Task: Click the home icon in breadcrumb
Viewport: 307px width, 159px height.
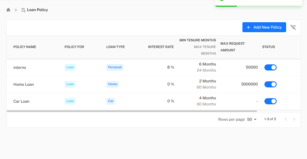Action: pos(8,10)
